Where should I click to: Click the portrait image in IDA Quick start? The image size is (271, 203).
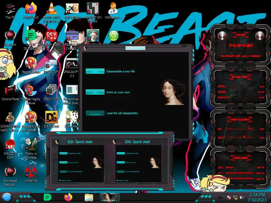pos(173,92)
